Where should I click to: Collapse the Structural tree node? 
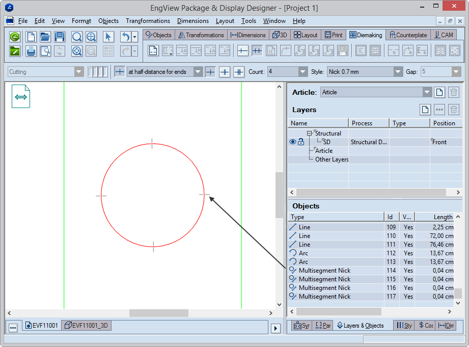coord(309,134)
